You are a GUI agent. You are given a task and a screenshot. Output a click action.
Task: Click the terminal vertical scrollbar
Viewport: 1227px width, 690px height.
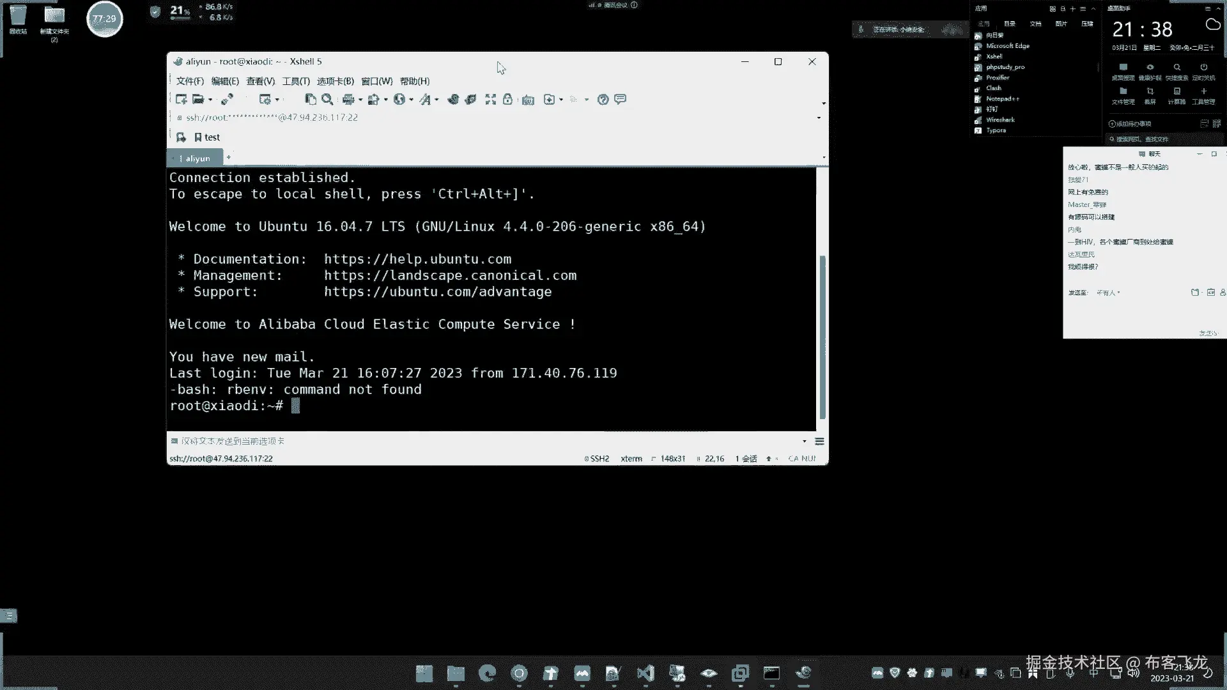(822, 337)
